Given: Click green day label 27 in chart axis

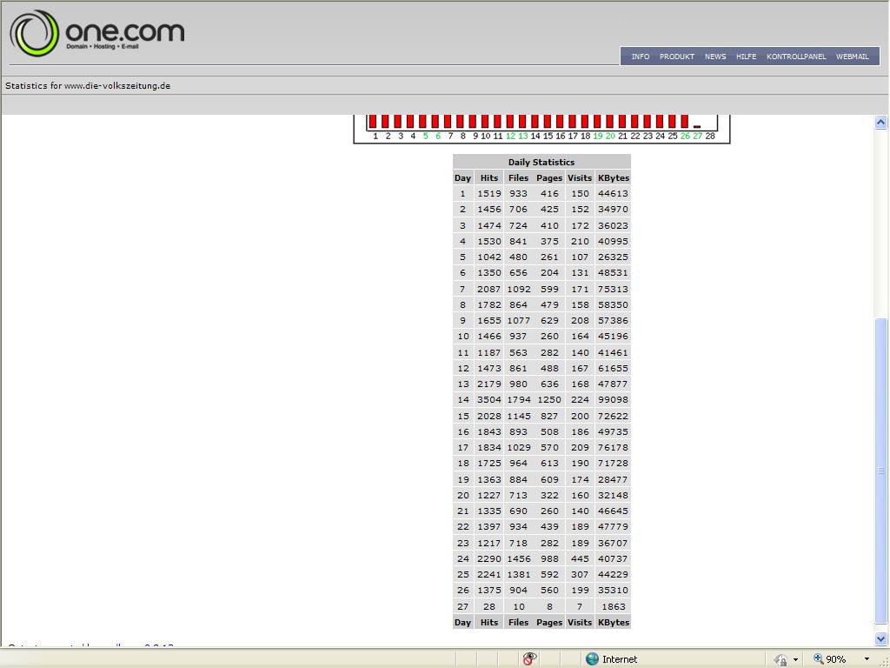Looking at the screenshot, I should pyautogui.click(x=698, y=137).
